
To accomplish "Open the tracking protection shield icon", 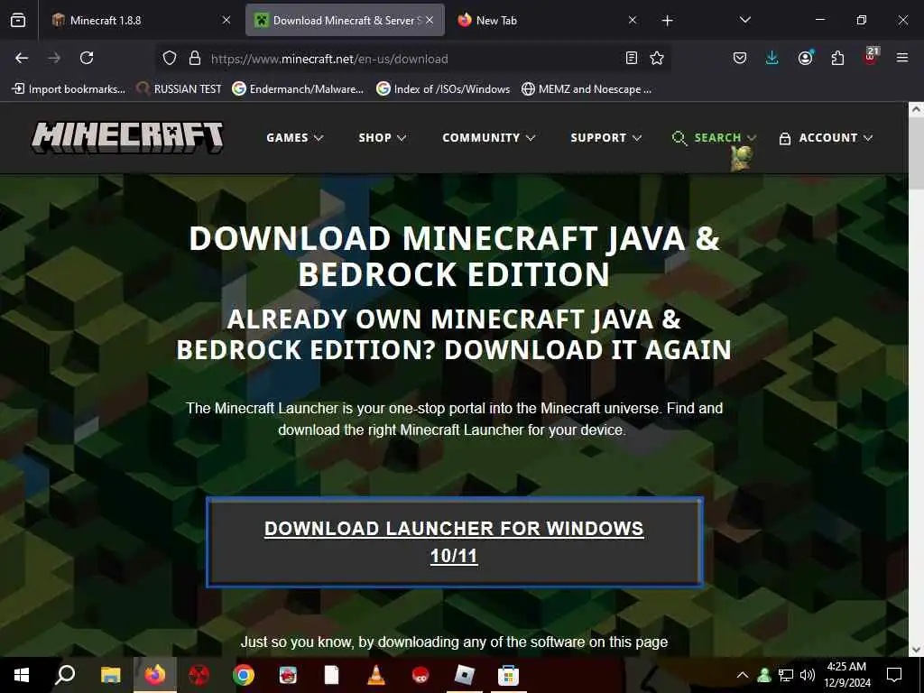I will pos(170,59).
